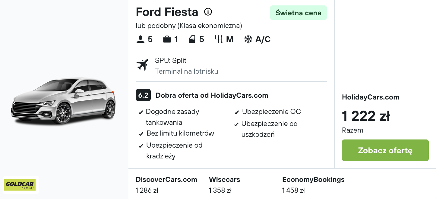Click the HolidayCars.com provider name above the price
This screenshot has width=436, height=199.
pos(370,97)
